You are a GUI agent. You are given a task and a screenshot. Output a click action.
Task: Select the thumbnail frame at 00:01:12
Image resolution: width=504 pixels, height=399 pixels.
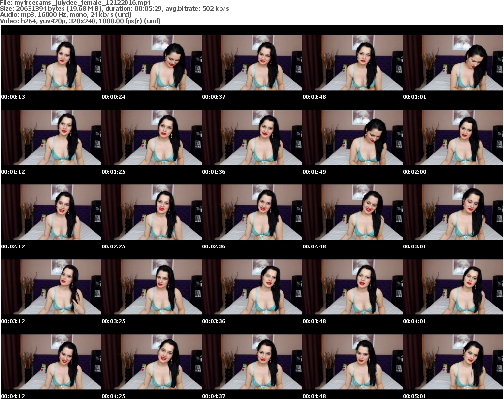pos(51,137)
